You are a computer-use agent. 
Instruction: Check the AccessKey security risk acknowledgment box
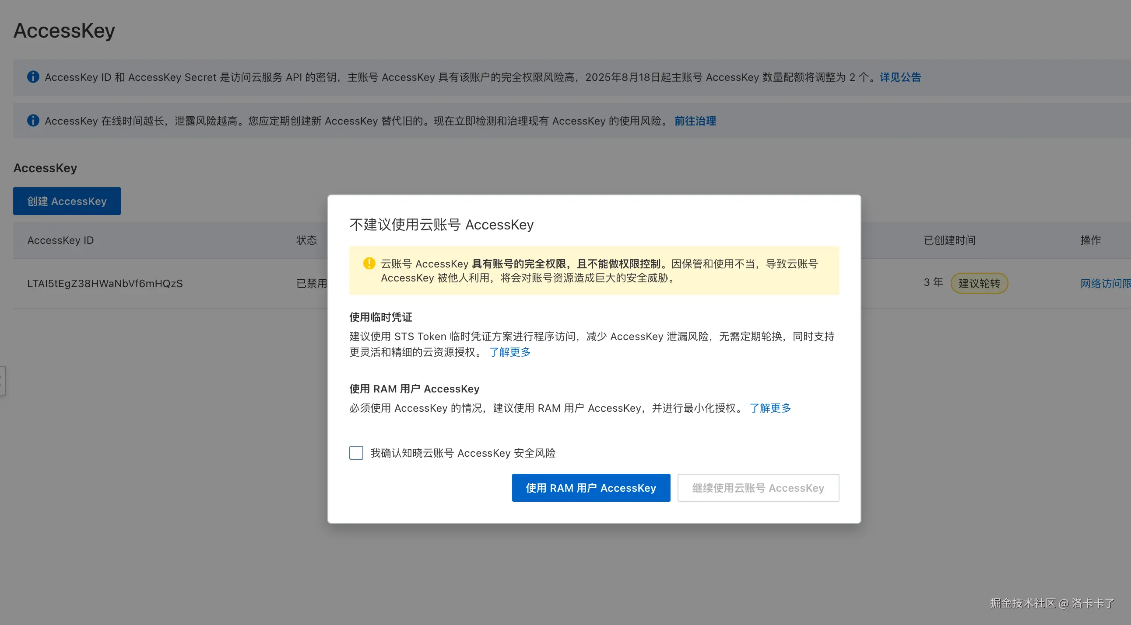[356, 453]
